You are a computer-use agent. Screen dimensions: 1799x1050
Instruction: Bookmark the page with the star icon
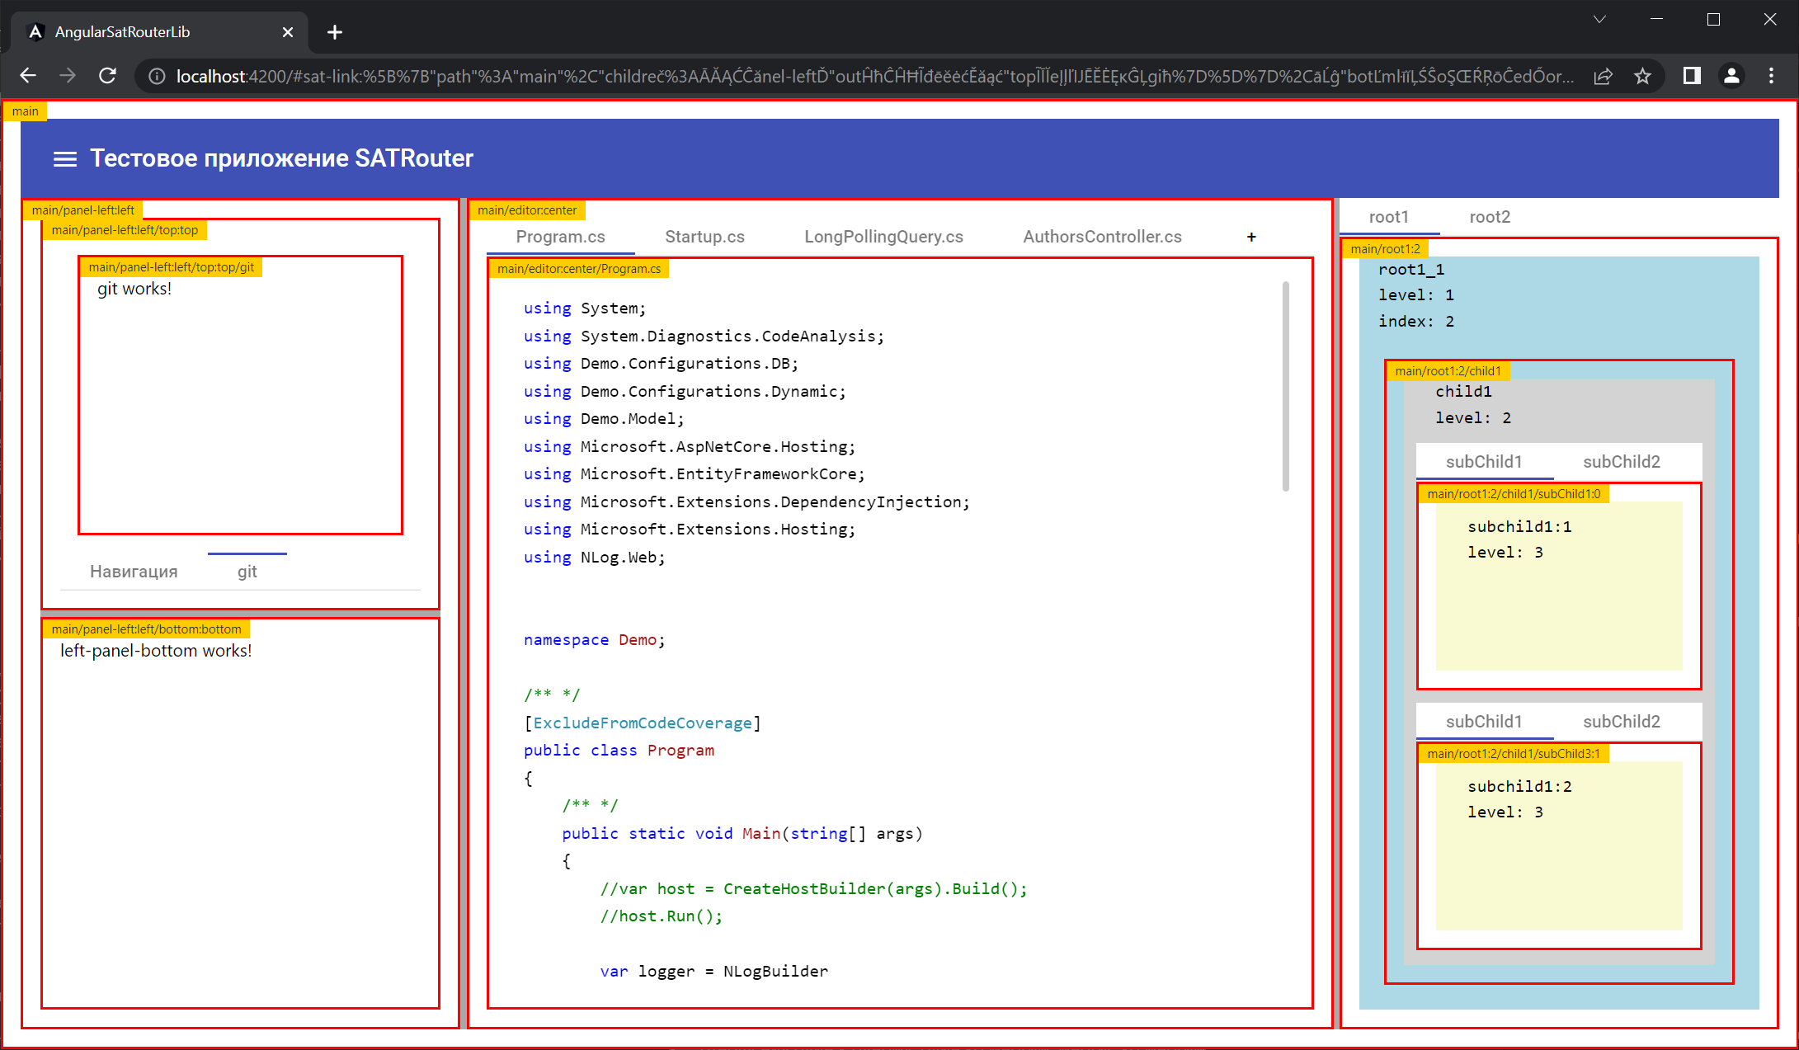1642,76
